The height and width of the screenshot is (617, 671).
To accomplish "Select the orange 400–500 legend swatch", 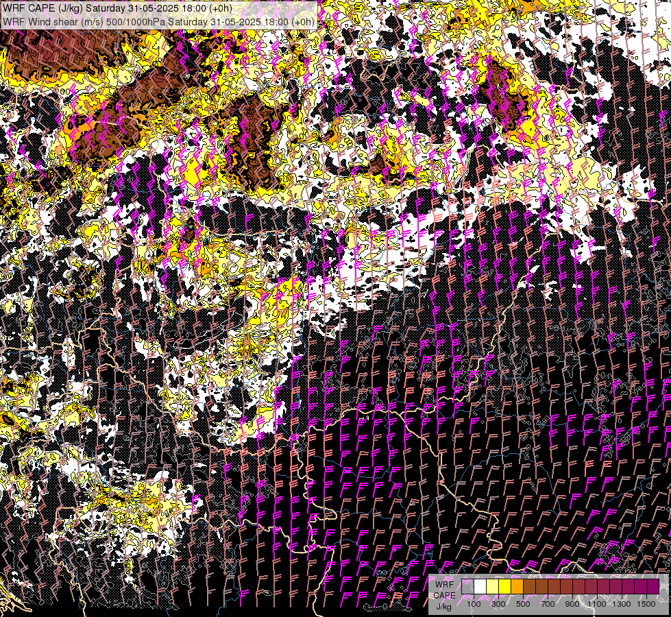I will [517, 586].
